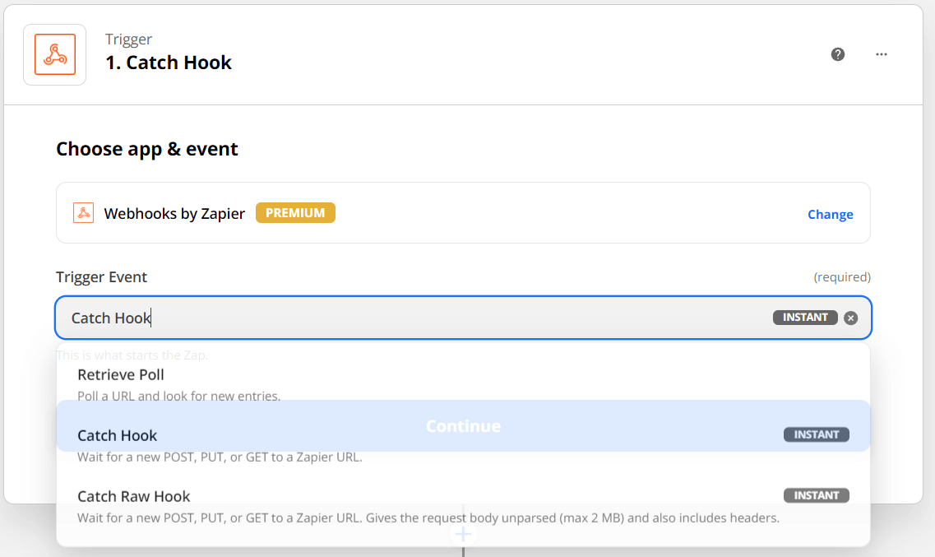Select Catch Hook from the event list
935x557 pixels.
[117, 435]
